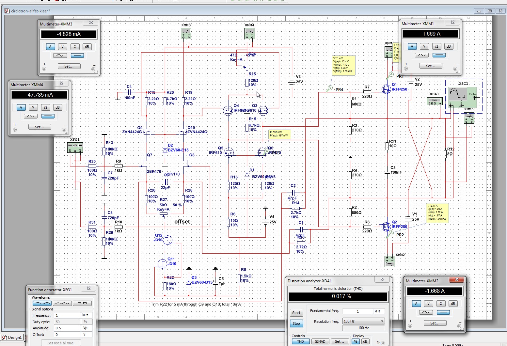Close the Function generator-XFG1 panel
Image resolution: width=507 pixels, height=346 pixels.
click(88, 288)
